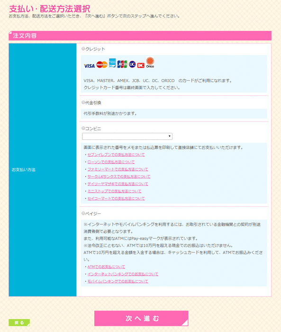Click the DC card logo
The height and width of the screenshot is (332, 281).
[141, 65]
